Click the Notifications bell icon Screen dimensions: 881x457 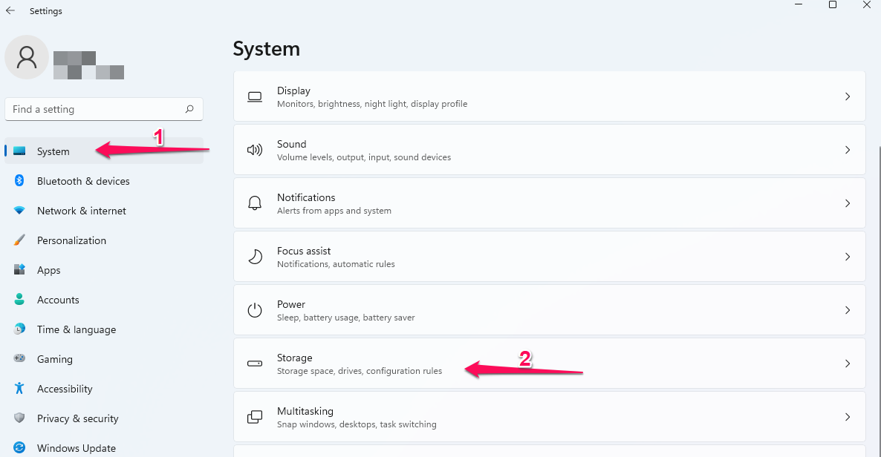[x=255, y=203]
